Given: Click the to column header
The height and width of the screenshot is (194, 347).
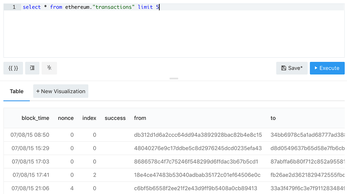Looking at the screenshot, I should point(273,118).
